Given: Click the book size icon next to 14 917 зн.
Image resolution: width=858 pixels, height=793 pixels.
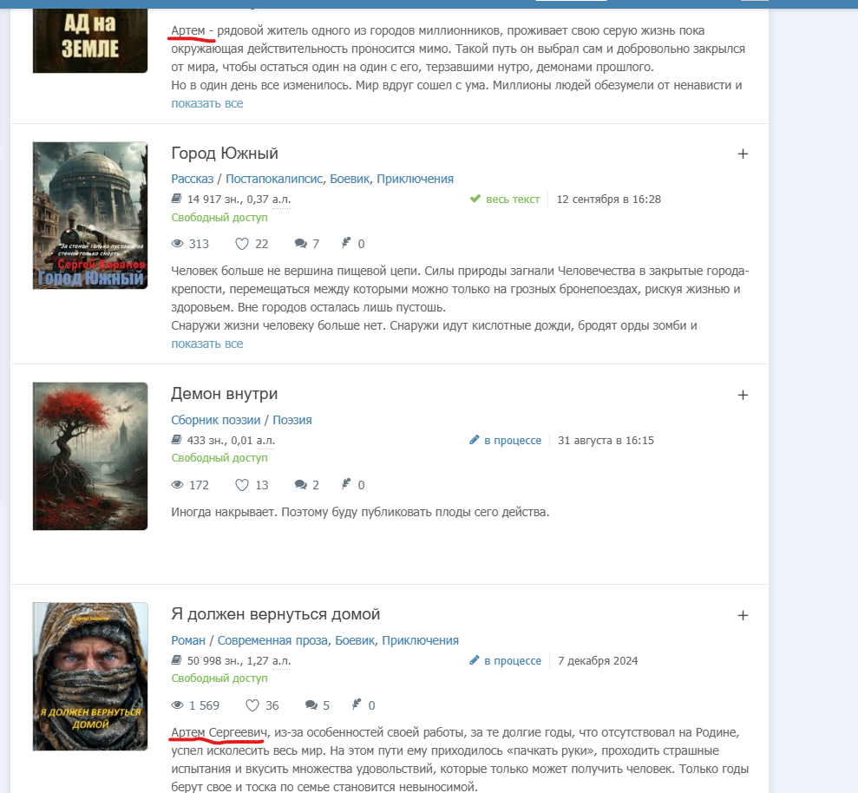Looking at the screenshot, I should tap(176, 199).
